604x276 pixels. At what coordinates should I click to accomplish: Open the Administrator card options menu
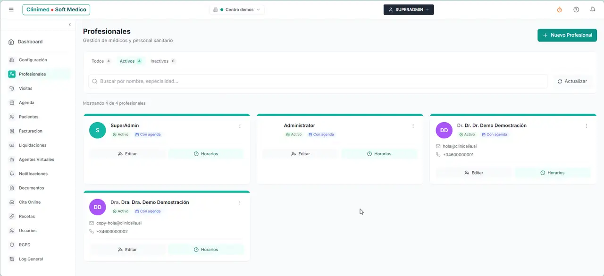413,126
